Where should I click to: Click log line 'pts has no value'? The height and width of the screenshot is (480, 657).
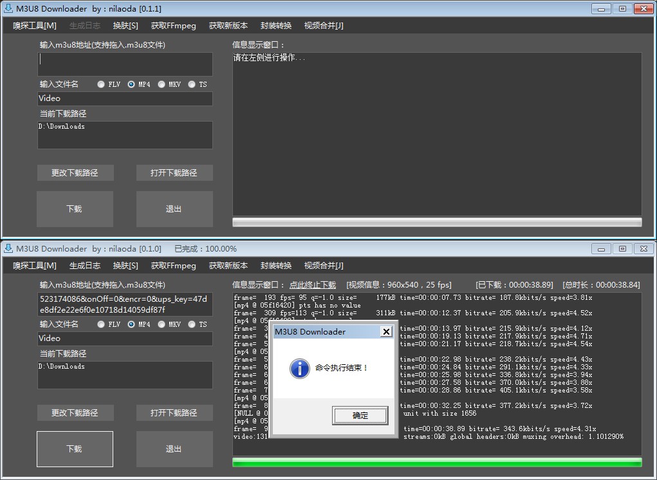click(297, 306)
